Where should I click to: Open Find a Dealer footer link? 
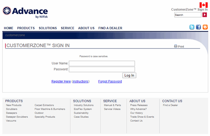click(170, 105)
